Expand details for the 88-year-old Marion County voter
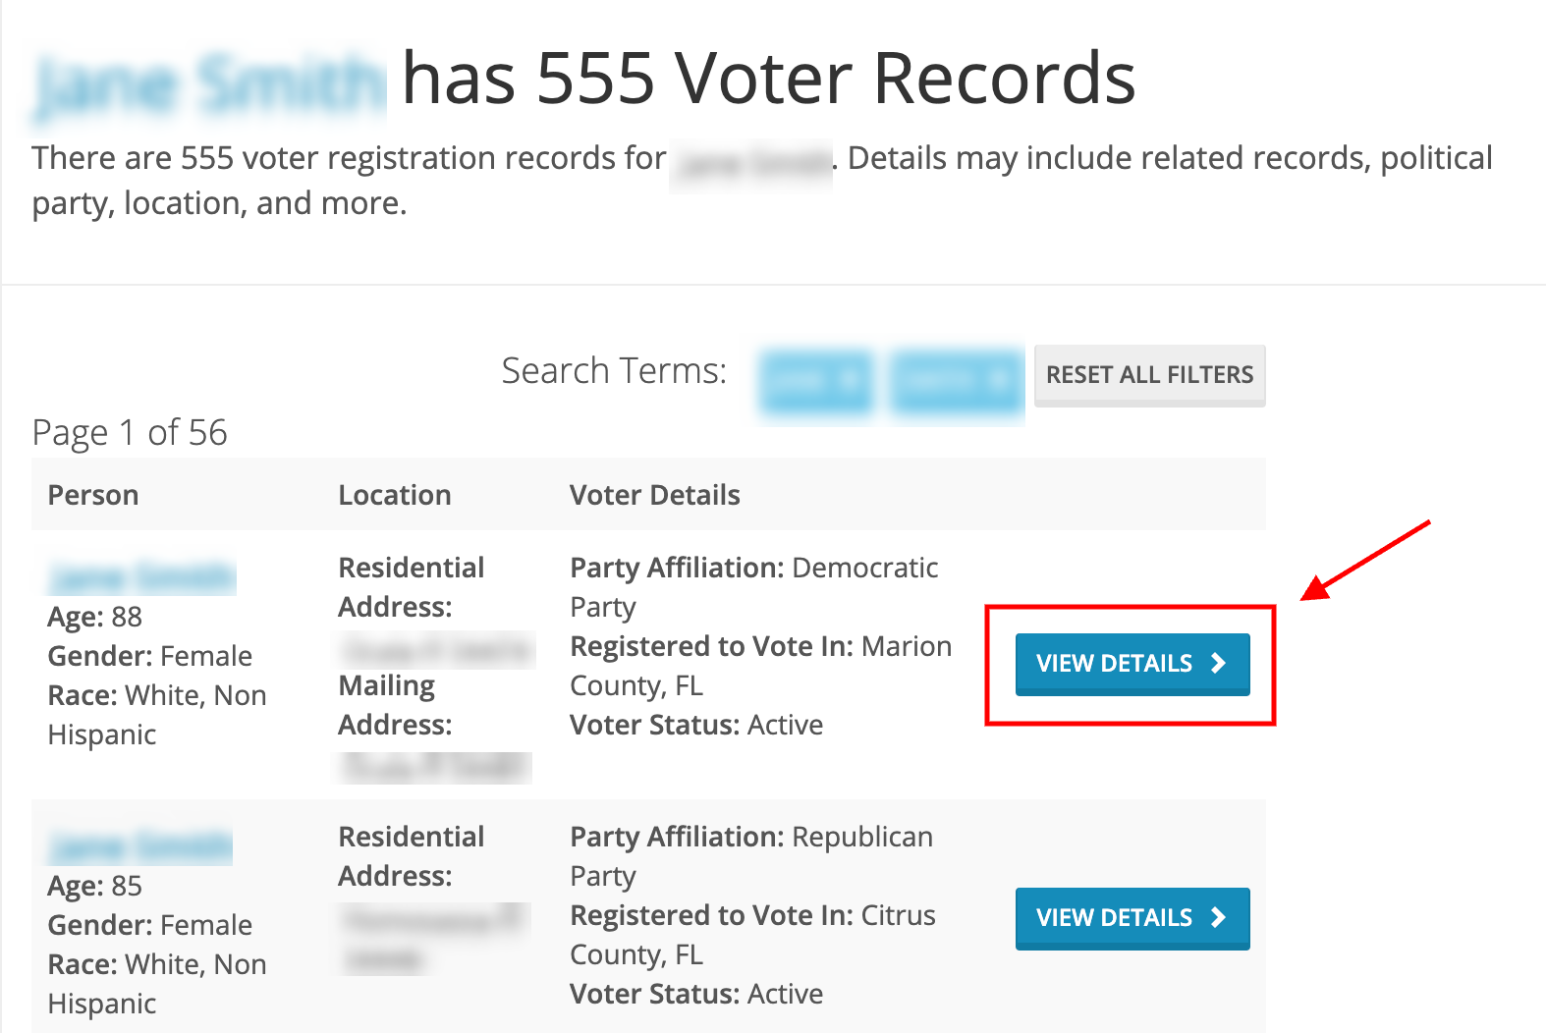 pyautogui.click(x=1131, y=664)
